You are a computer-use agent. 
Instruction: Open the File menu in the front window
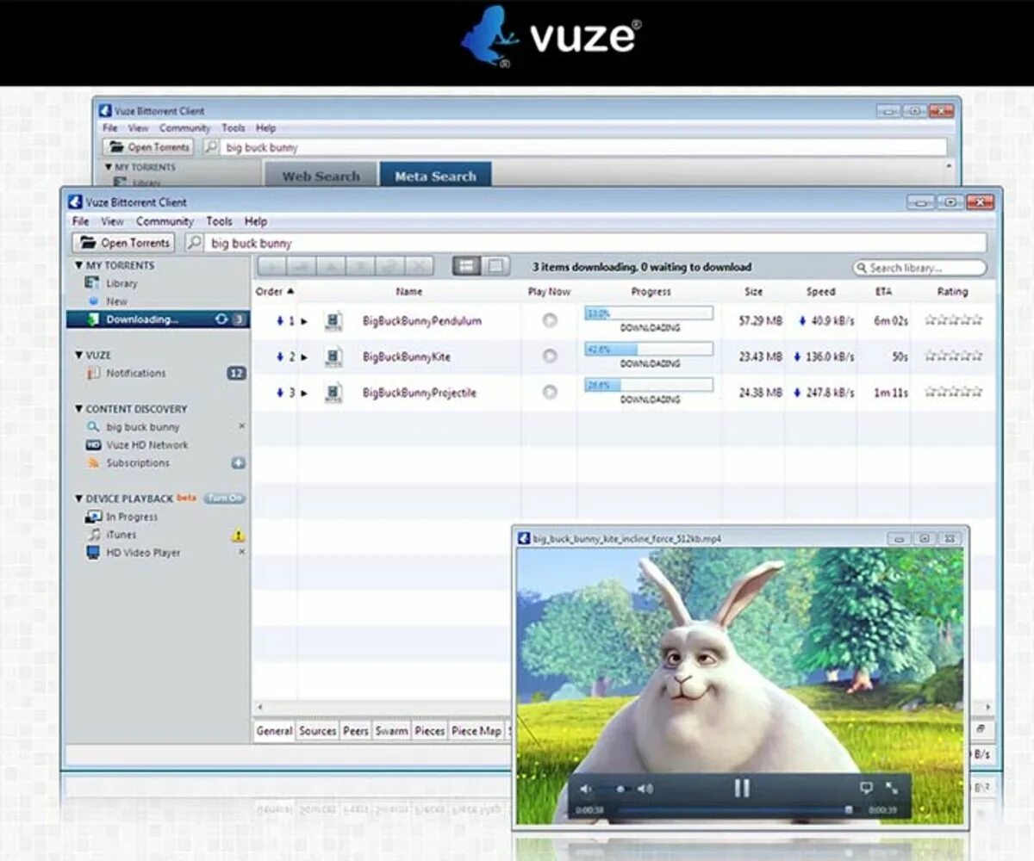pyautogui.click(x=81, y=221)
